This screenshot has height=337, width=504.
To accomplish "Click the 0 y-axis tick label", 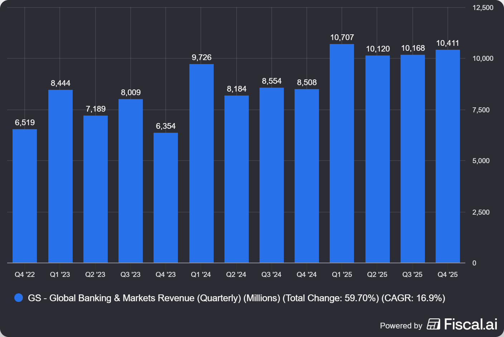I will point(474,263).
